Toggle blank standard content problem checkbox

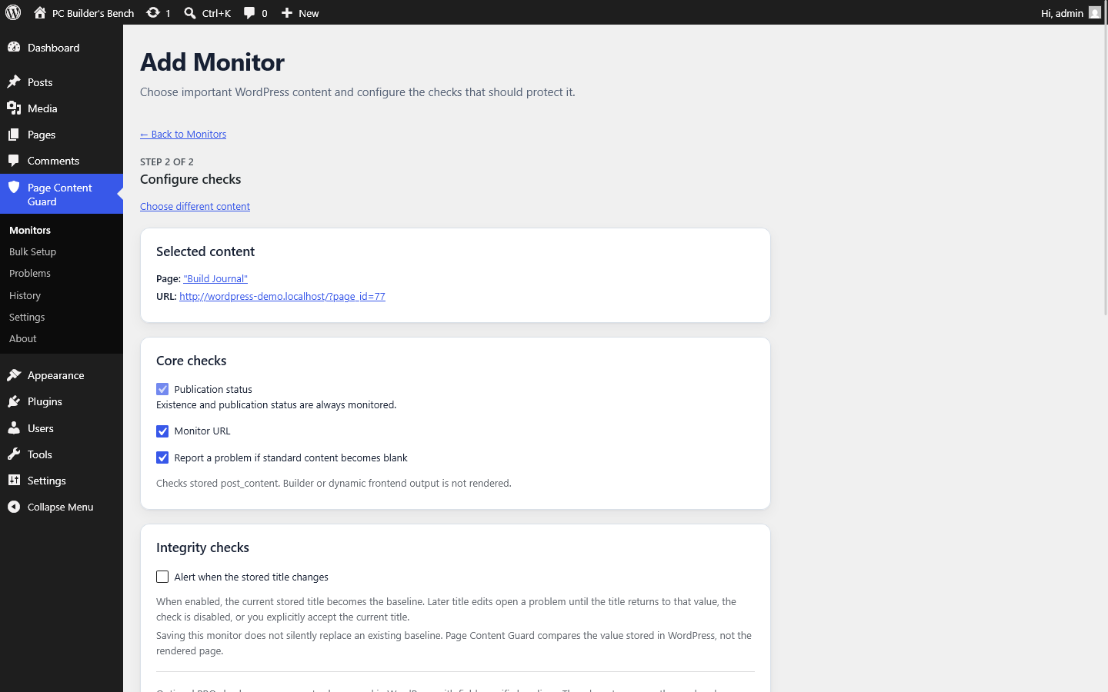[162, 457]
